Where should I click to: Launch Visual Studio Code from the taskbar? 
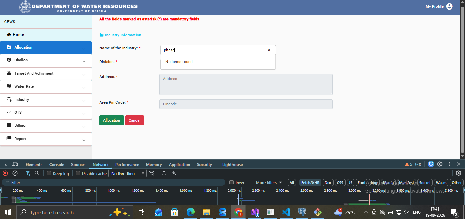[286, 212]
